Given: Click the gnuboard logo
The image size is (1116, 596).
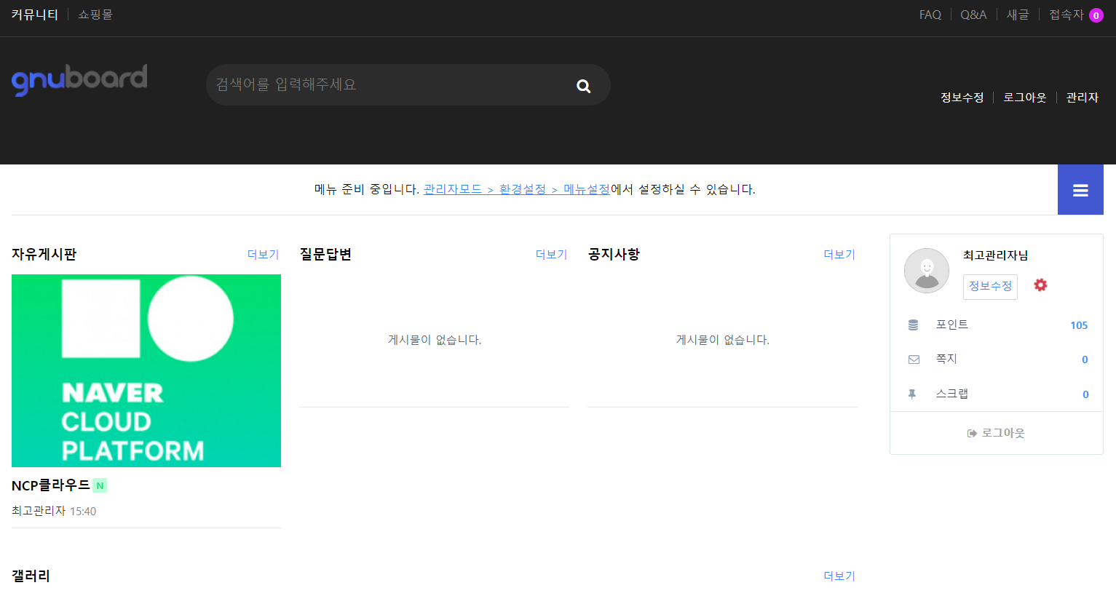Looking at the screenshot, I should pos(79,79).
